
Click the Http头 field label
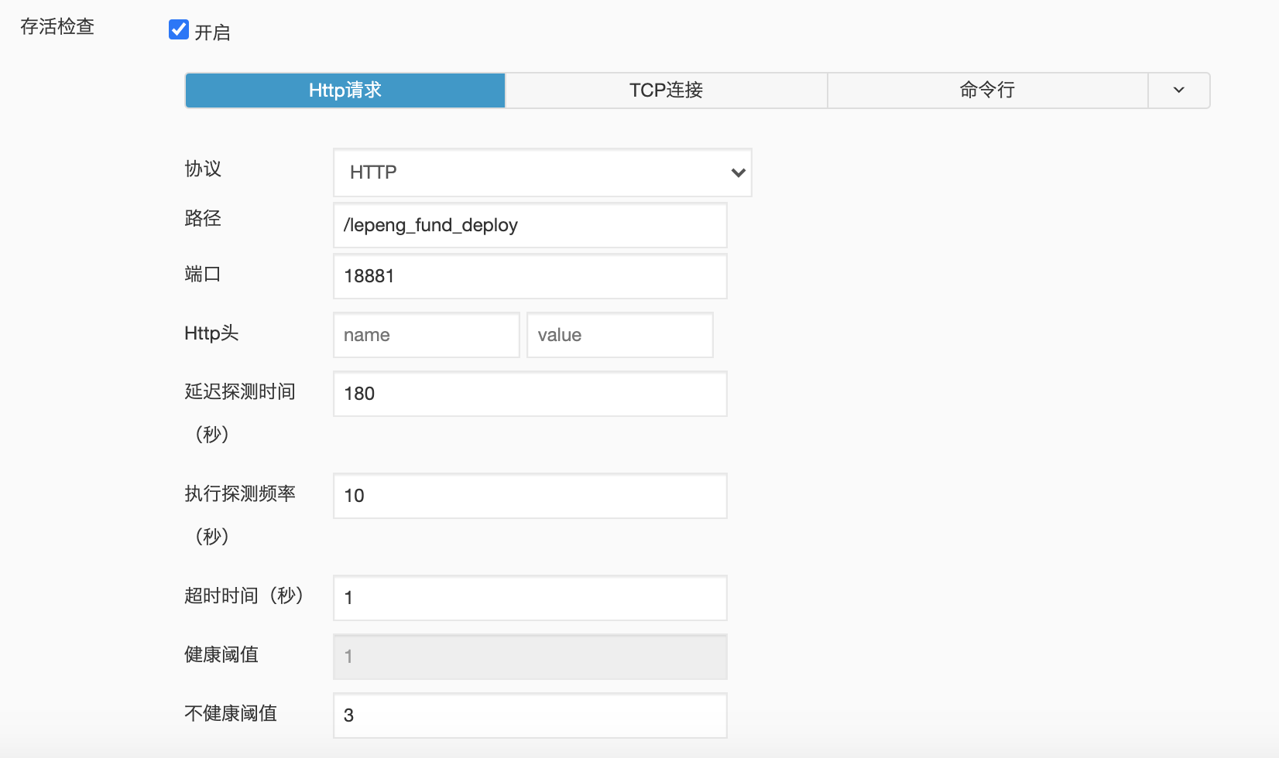[211, 333]
